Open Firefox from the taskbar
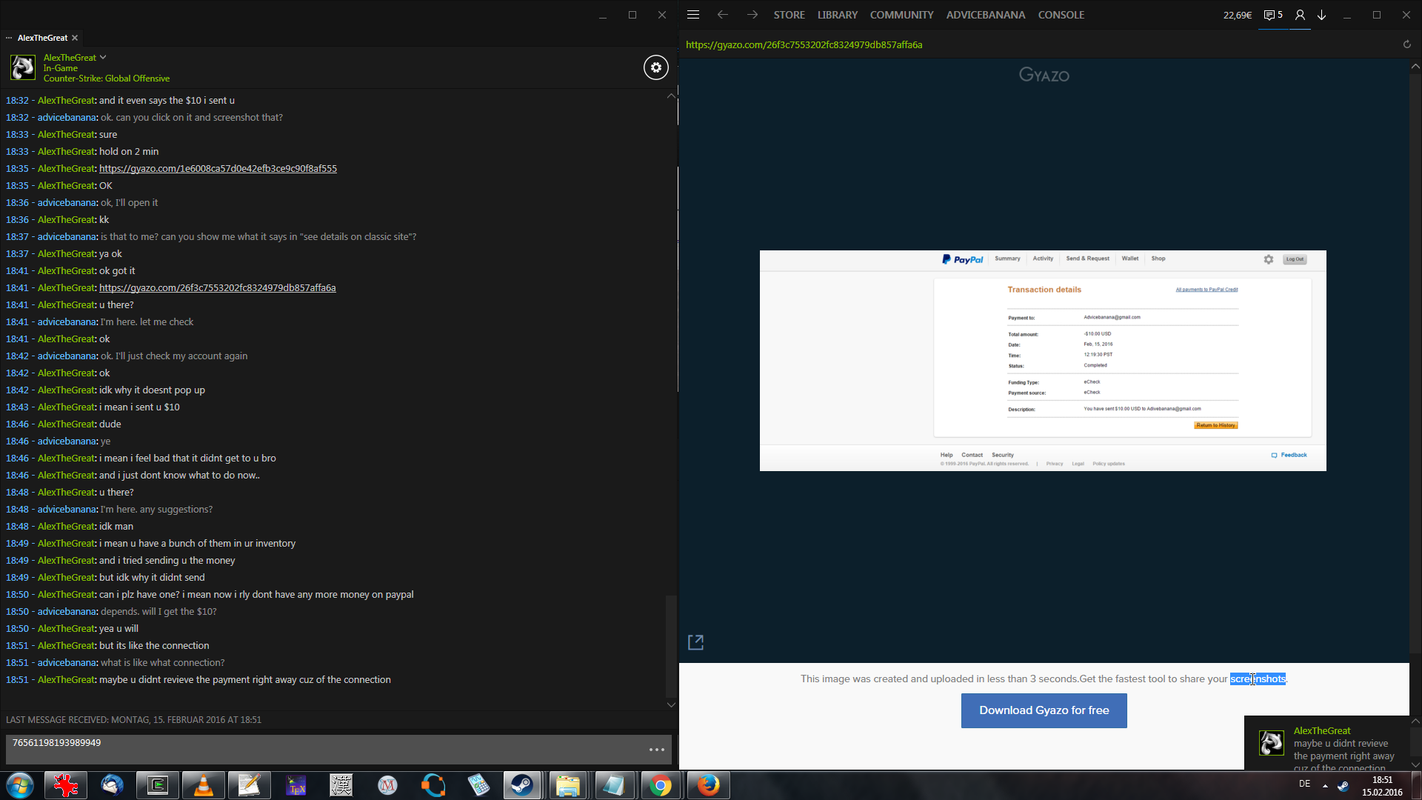 point(708,785)
